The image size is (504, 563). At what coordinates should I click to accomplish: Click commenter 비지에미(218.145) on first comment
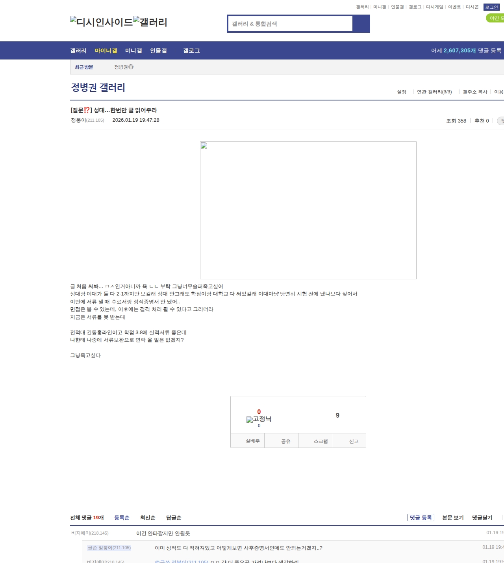(x=90, y=533)
